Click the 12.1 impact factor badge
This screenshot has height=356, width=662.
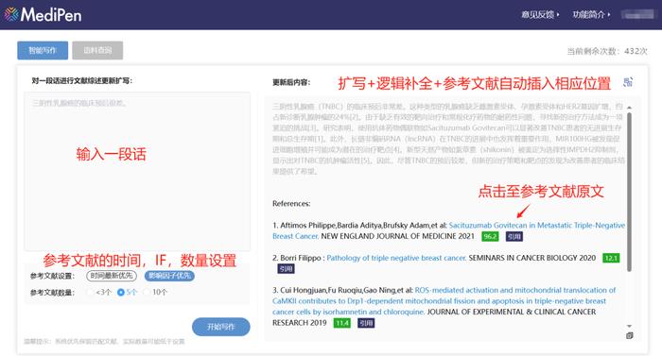[x=611, y=258]
